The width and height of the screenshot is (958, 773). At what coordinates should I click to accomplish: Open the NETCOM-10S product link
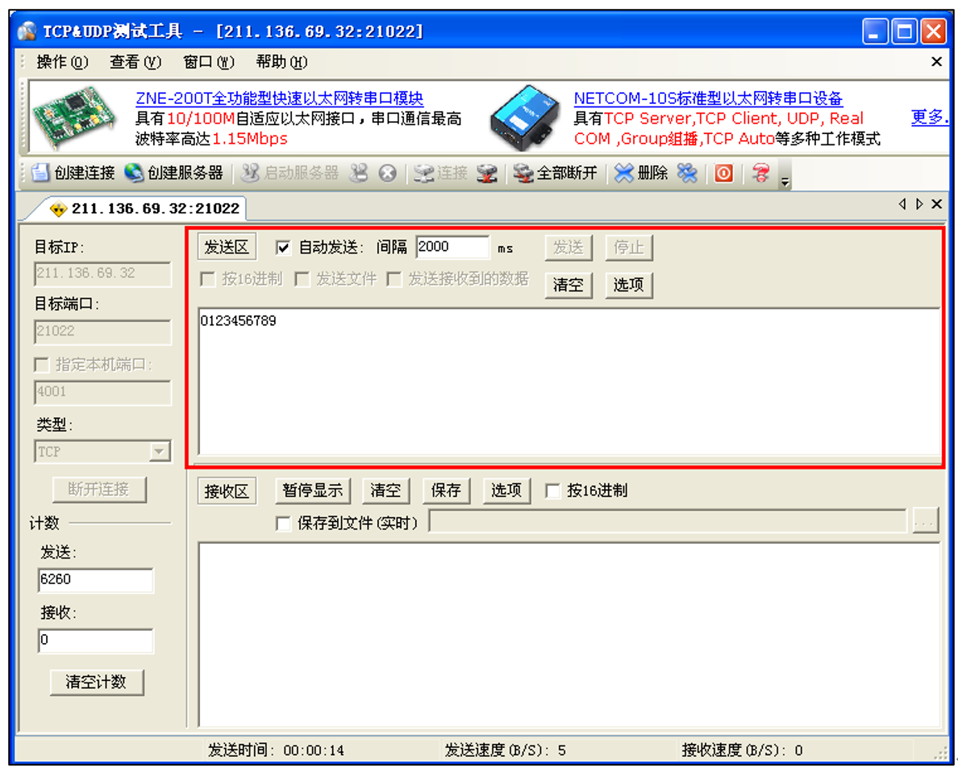708,98
